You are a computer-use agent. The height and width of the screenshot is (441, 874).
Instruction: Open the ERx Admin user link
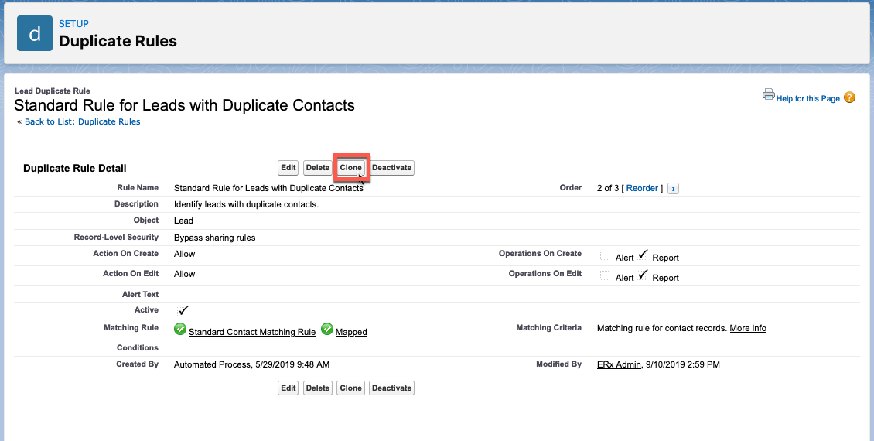click(x=619, y=364)
